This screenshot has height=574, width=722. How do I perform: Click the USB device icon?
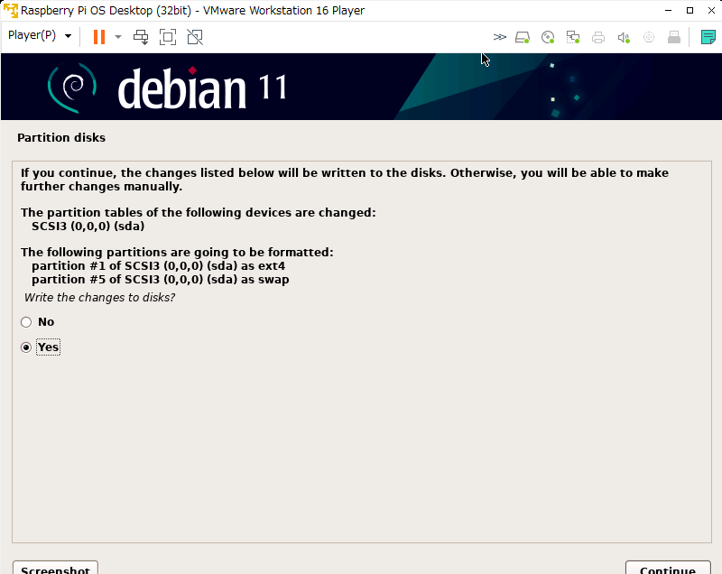673,37
